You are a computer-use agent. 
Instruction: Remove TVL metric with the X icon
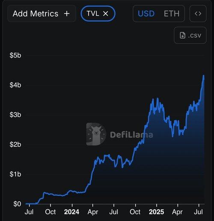point(105,14)
